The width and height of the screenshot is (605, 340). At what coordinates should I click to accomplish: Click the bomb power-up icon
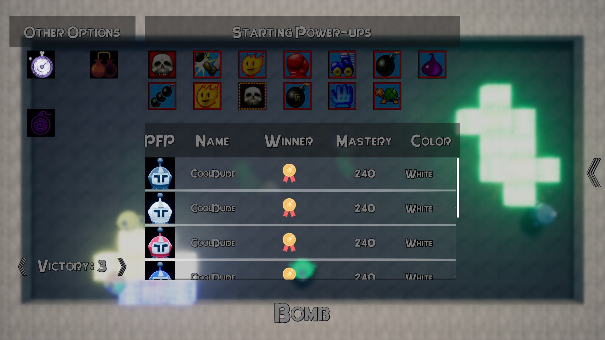(387, 64)
